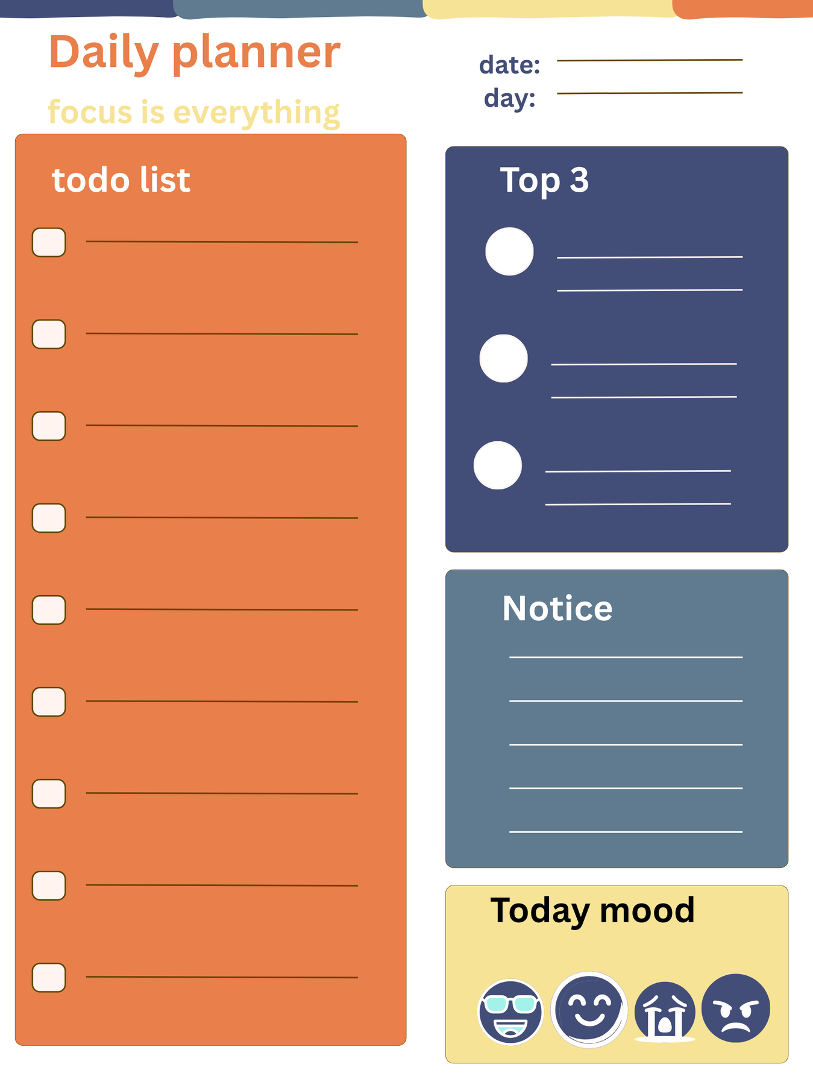Screen dimensions: 813x1085
Task: Click the 'Today mood' heading
Action: click(x=592, y=910)
